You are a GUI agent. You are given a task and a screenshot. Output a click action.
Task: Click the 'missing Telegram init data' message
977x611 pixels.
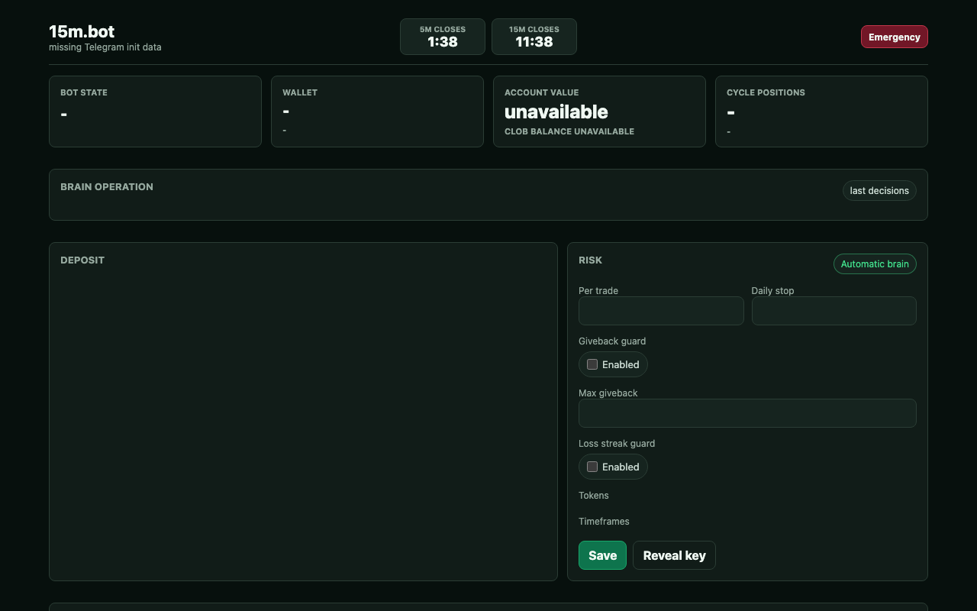(105, 47)
